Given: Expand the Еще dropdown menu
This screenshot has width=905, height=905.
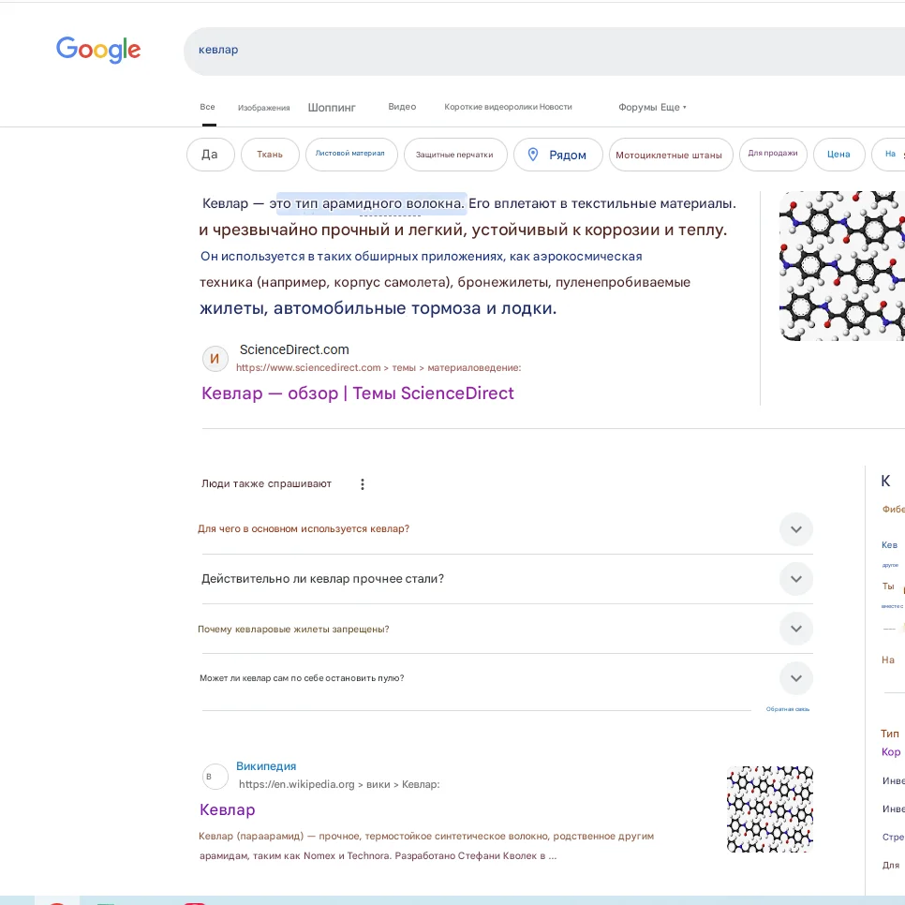Looking at the screenshot, I should [x=673, y=108].
